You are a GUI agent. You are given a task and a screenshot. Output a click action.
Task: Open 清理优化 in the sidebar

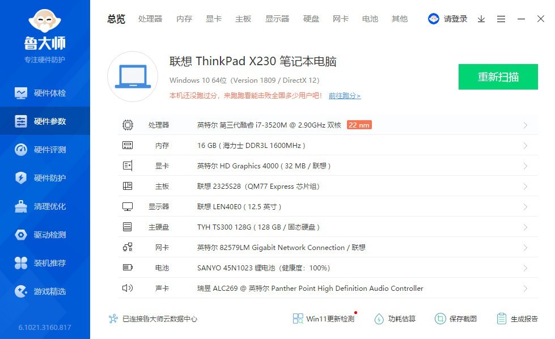point(45,206)
